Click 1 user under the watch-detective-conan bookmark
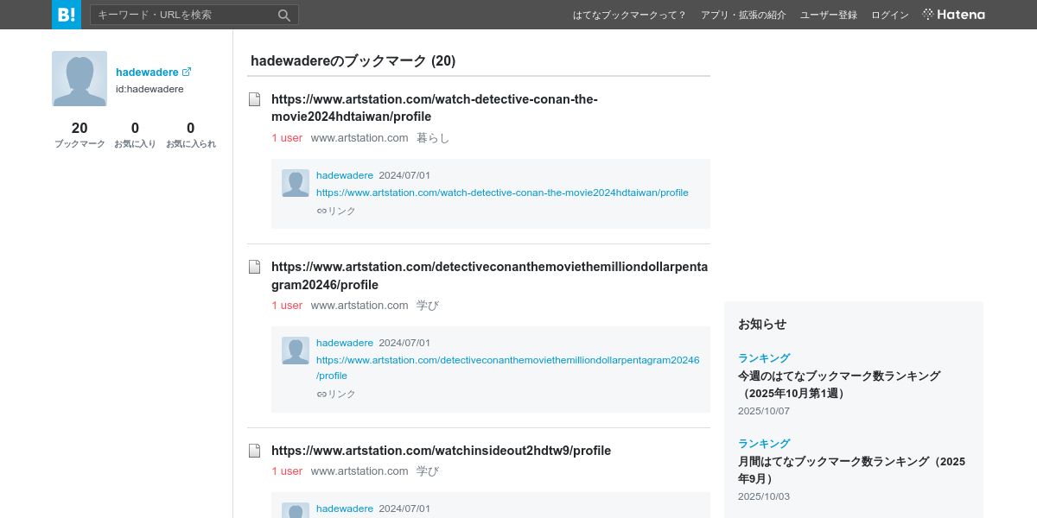1037x518 pixels. pos(287,138)
